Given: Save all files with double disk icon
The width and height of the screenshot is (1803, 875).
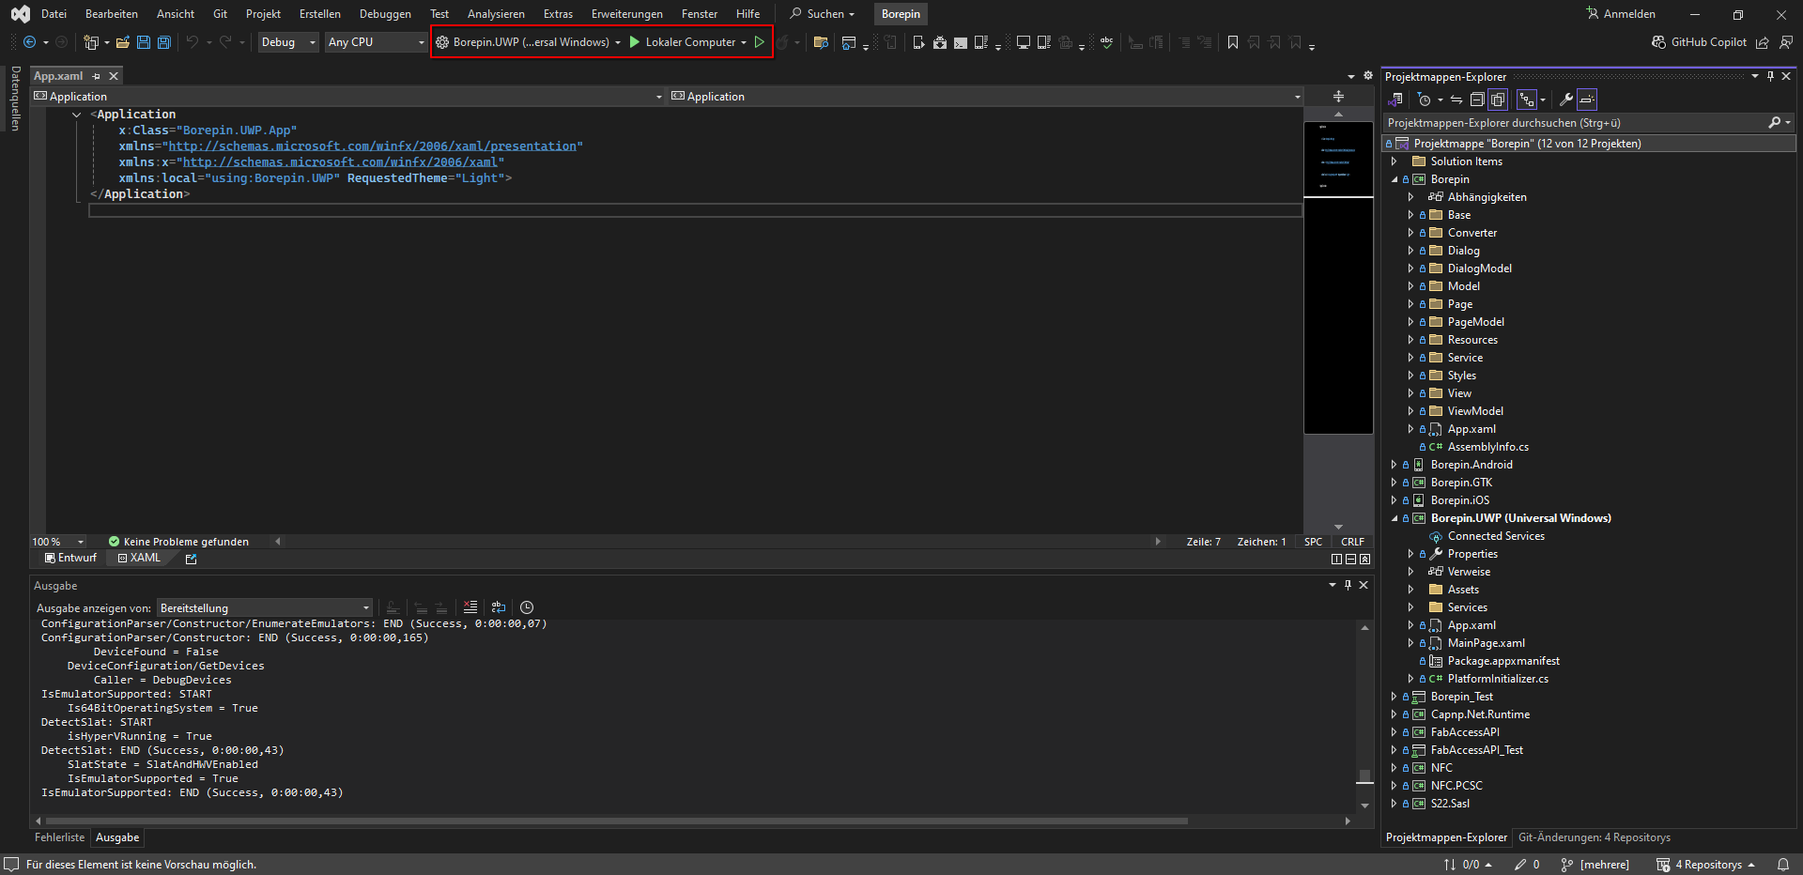Looking at the screenshot, I should [164, 42].
